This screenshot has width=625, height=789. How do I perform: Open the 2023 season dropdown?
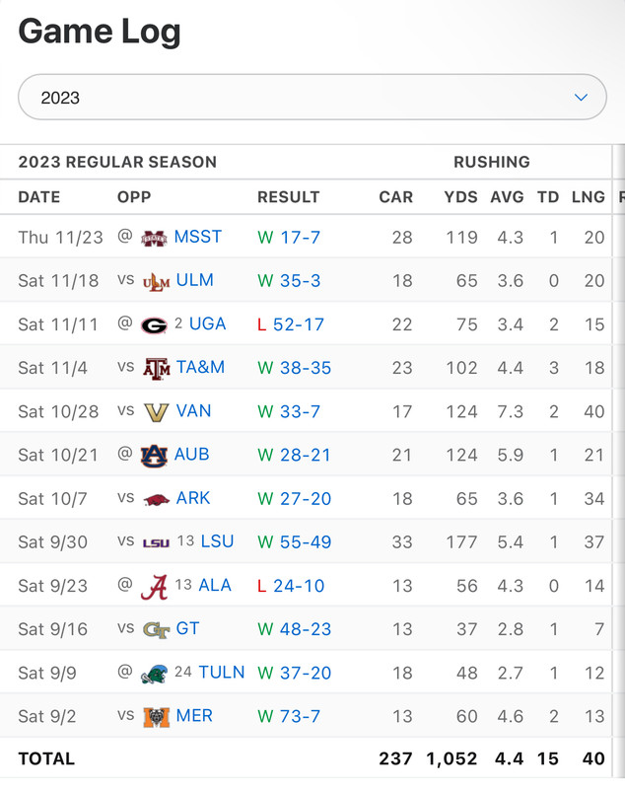[312, 98]
